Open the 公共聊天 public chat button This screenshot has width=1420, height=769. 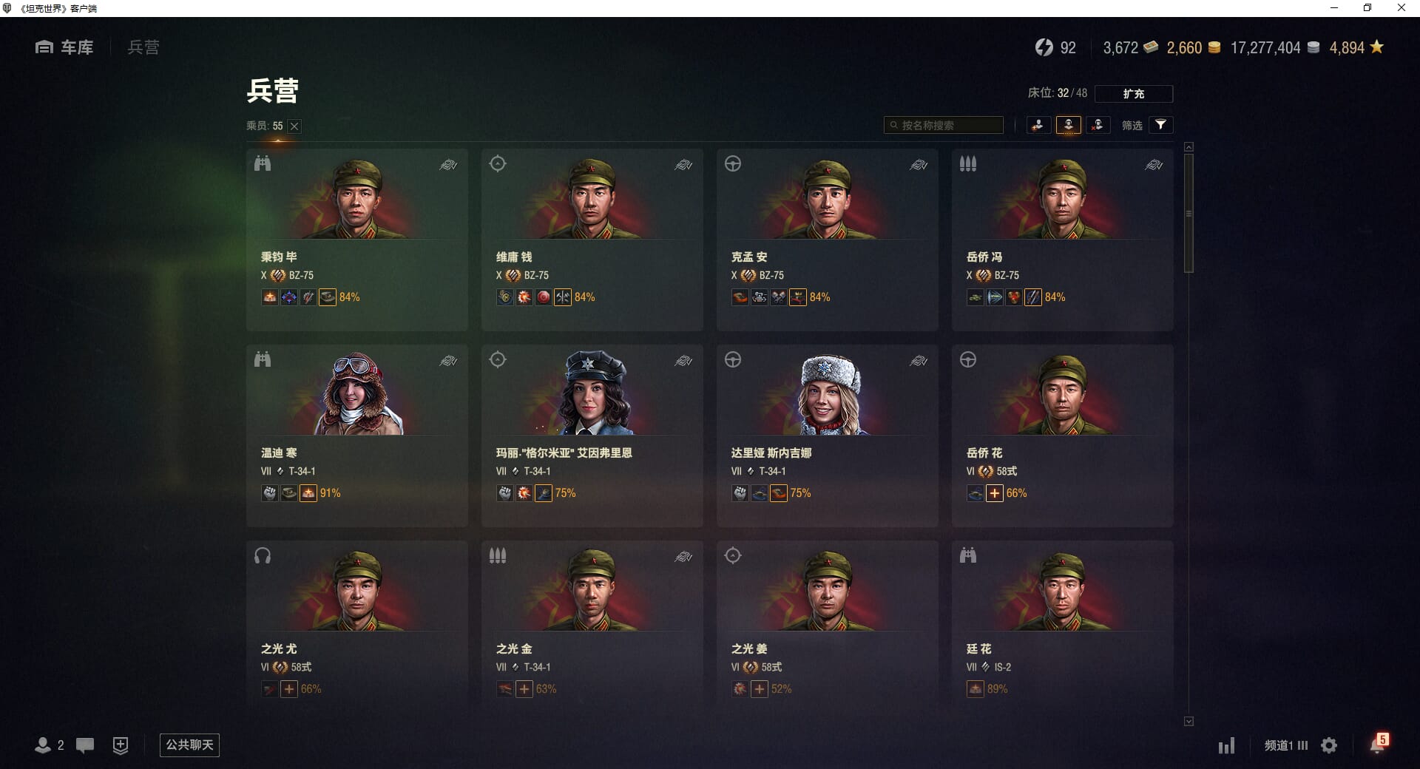tap(189, 745)
